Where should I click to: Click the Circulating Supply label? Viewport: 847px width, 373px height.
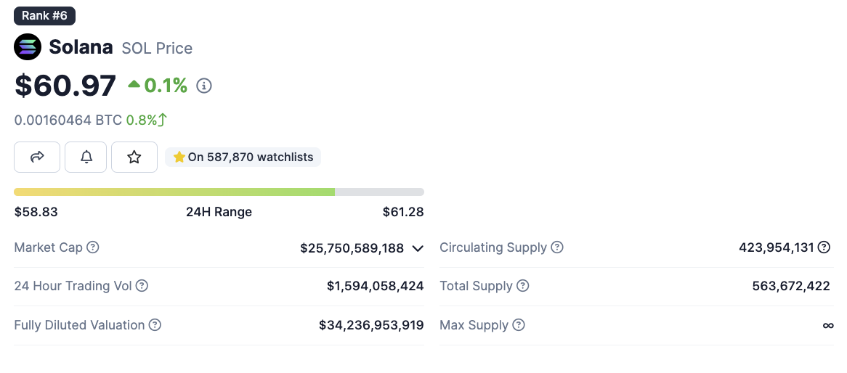(x=493, y=247)
